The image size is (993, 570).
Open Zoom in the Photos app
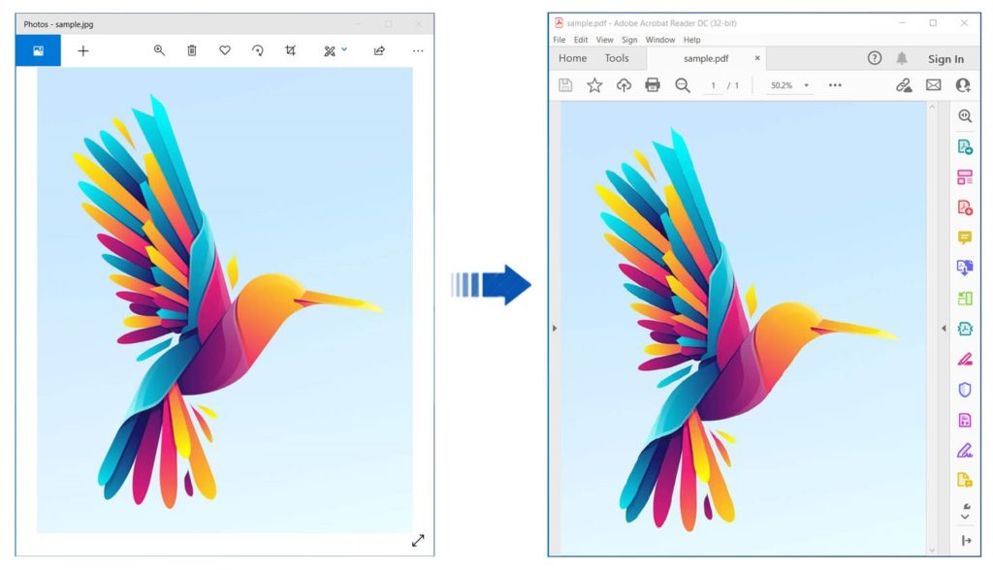(159, 50)
